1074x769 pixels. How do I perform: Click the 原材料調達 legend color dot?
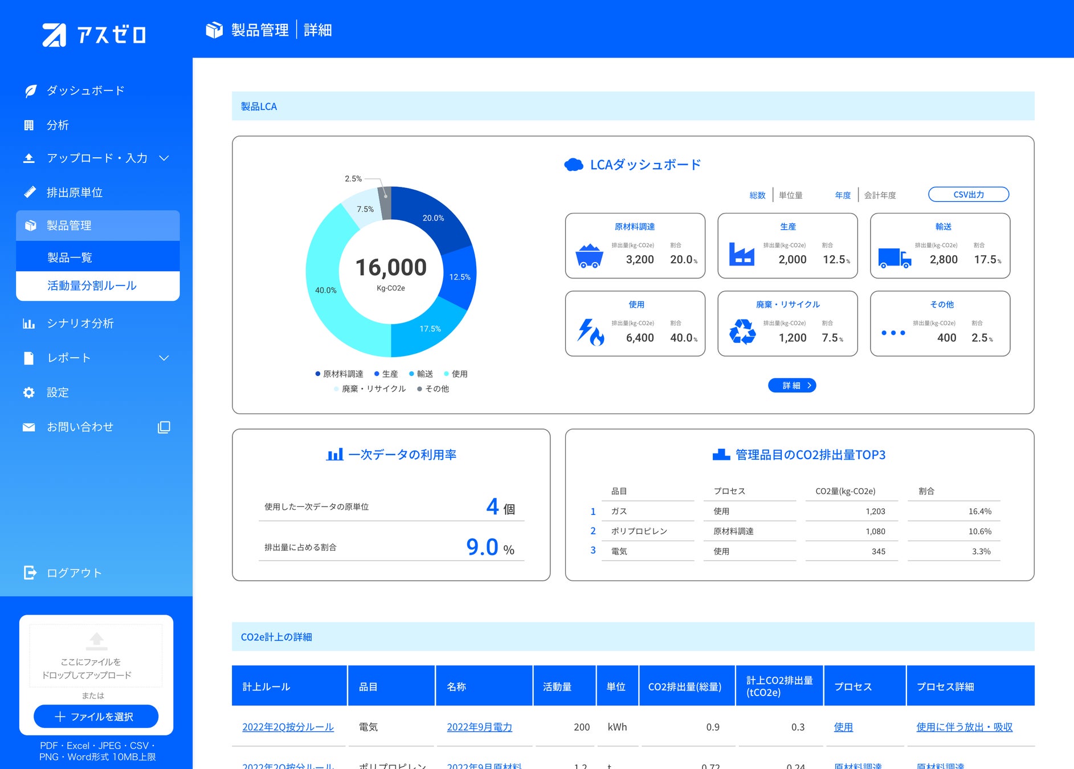coord(318,374)
